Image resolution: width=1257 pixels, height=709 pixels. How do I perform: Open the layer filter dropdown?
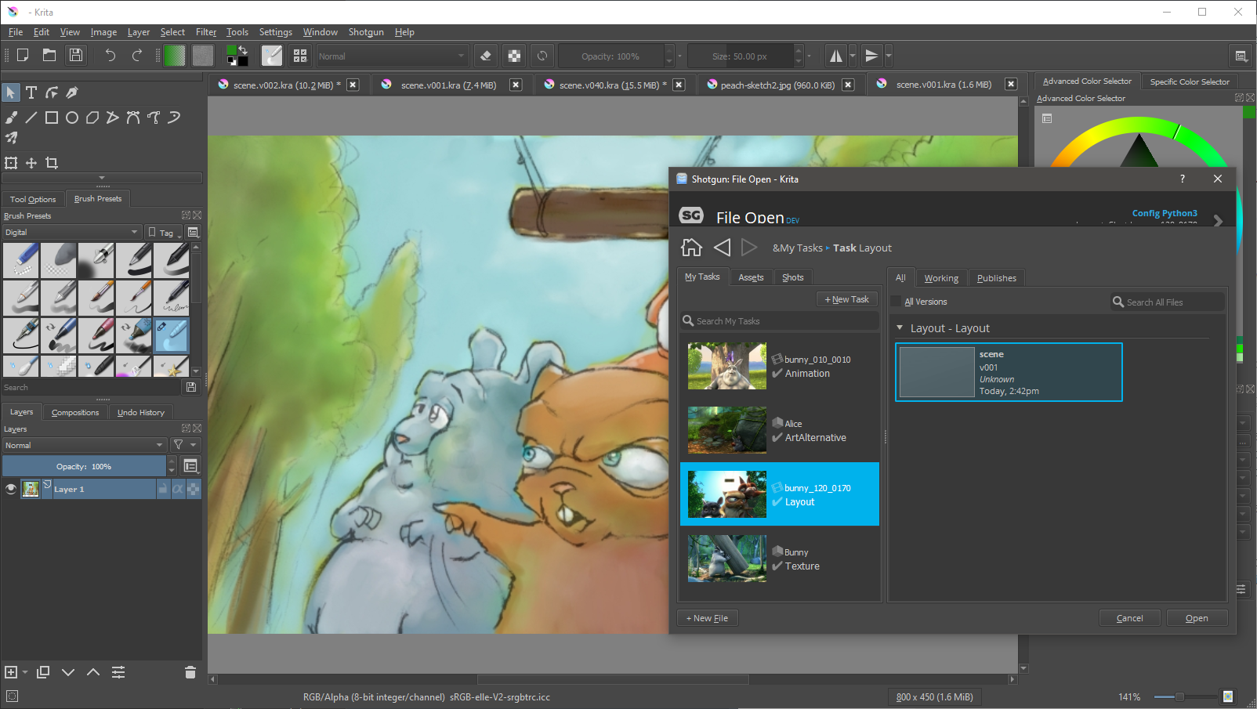point(185,445)
